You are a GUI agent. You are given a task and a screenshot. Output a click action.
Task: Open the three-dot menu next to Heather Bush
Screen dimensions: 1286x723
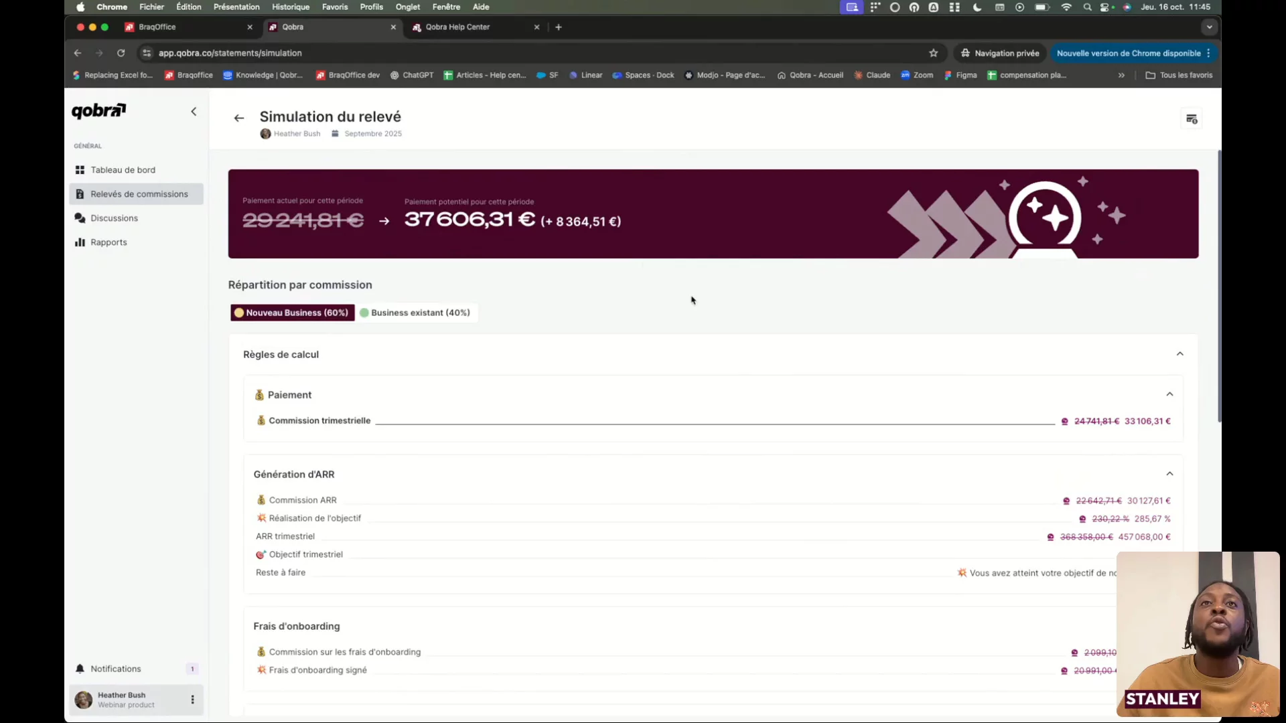192,700
